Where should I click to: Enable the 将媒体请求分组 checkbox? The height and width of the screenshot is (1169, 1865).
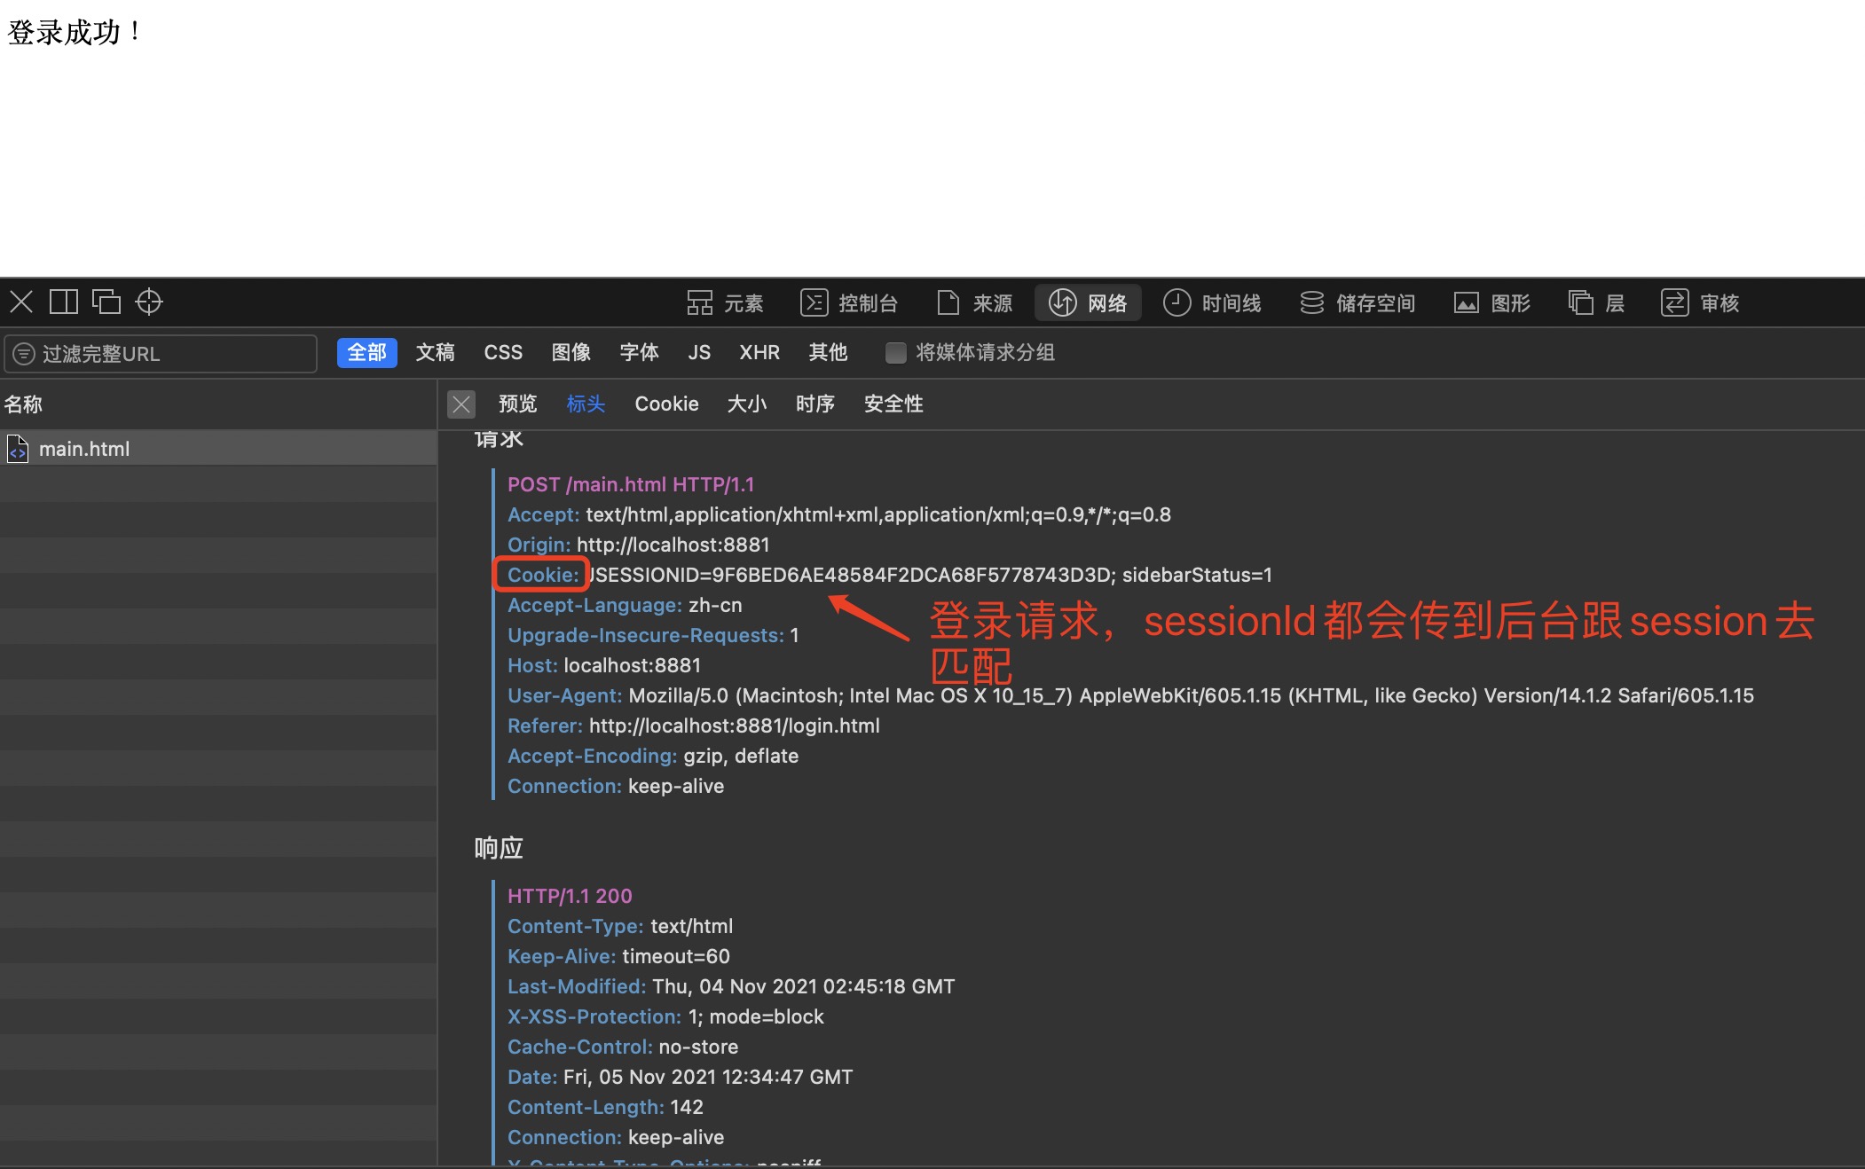tap(895, 352)
